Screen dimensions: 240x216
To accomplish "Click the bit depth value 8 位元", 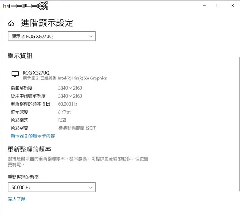I will click(x=64, y=112).
